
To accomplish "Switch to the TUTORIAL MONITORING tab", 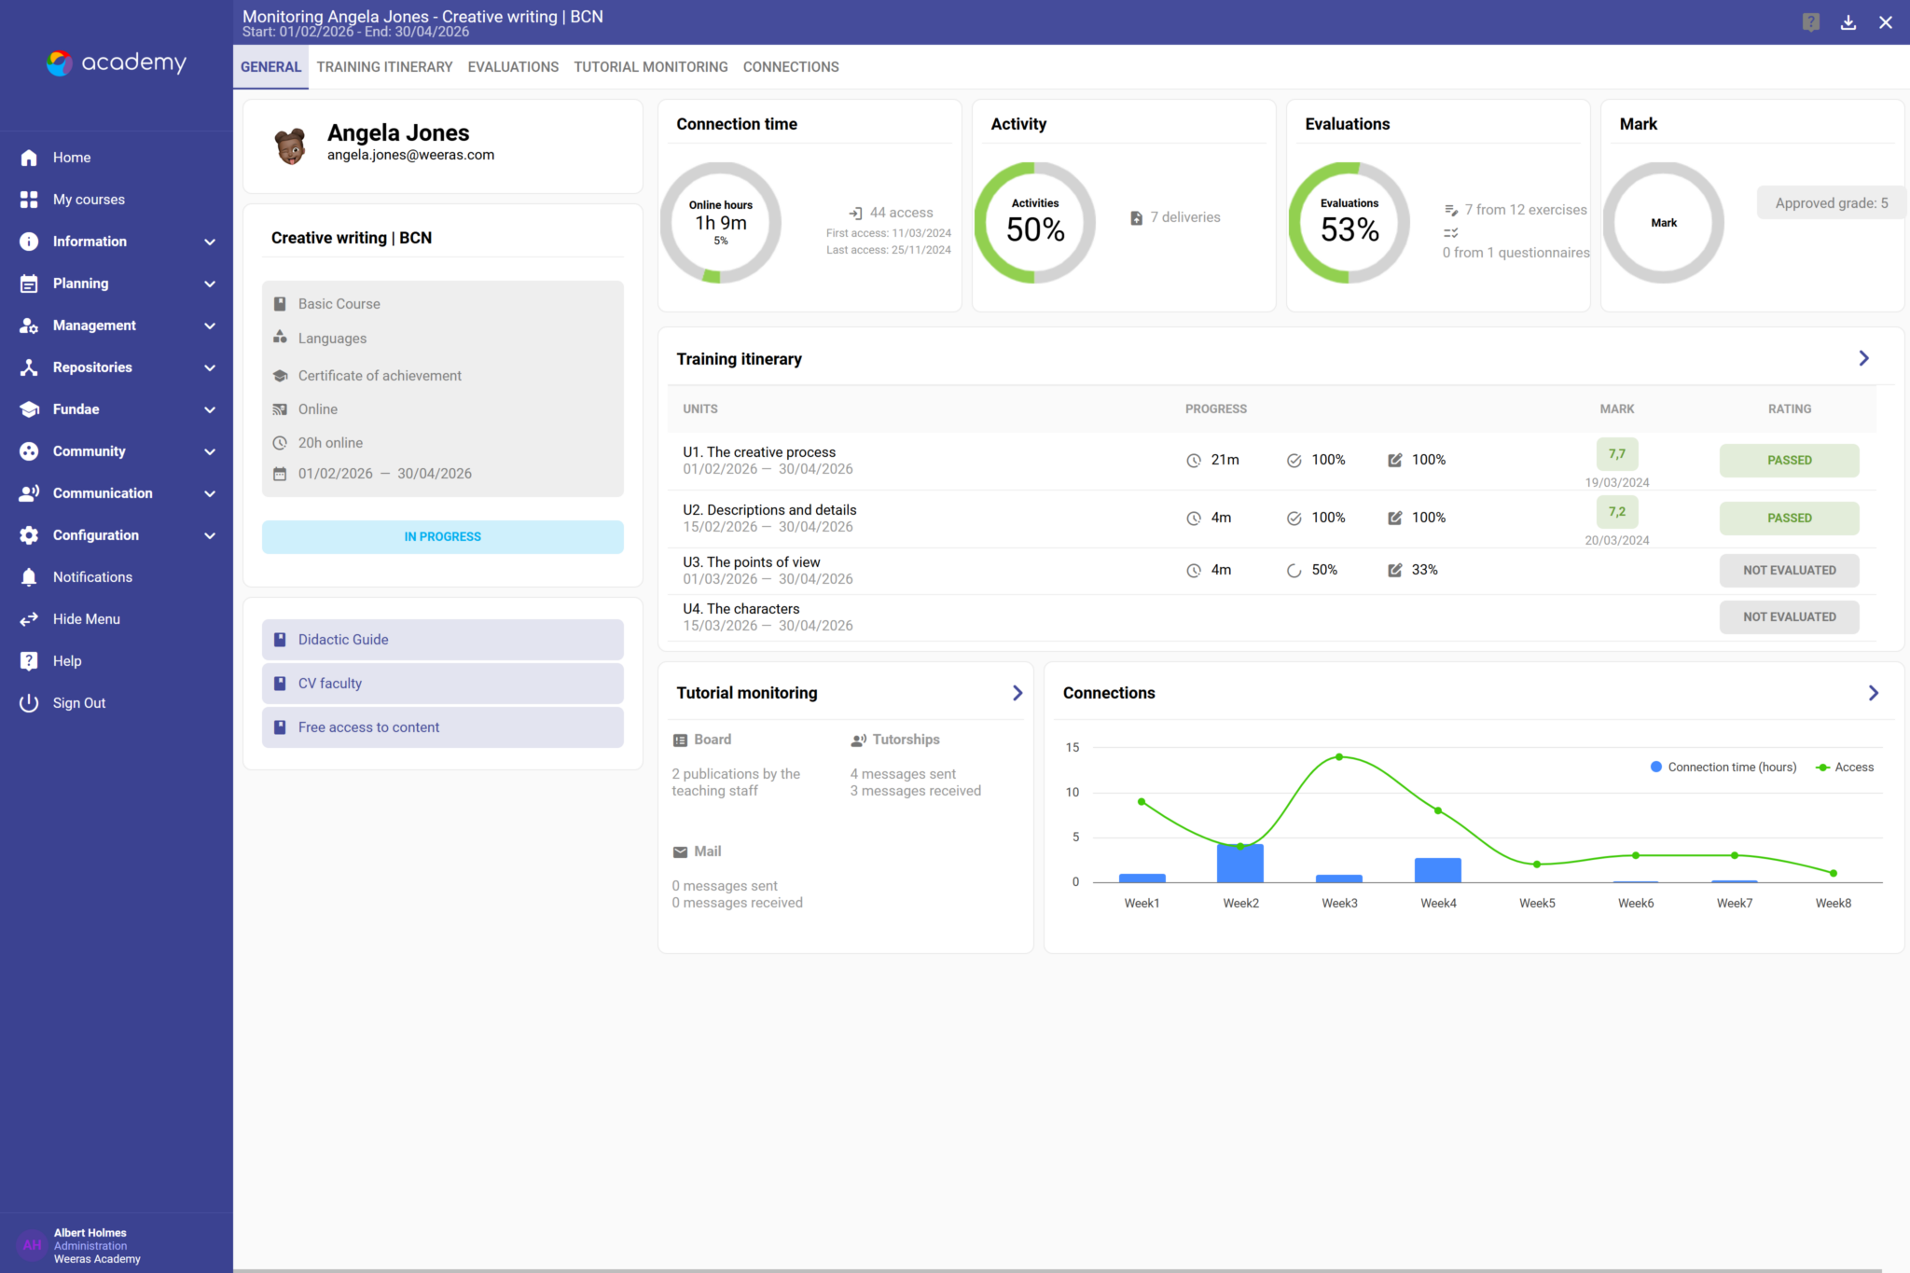I will 650,67.
